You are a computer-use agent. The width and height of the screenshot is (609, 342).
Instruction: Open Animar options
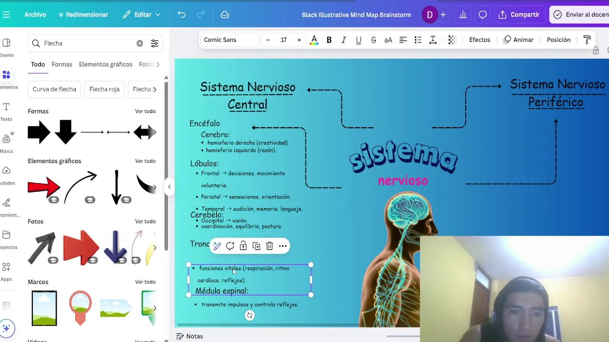tap(518, 40)
